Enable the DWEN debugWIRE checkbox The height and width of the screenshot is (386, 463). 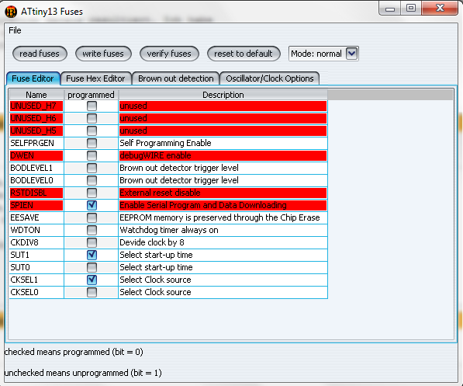[92, 155]
